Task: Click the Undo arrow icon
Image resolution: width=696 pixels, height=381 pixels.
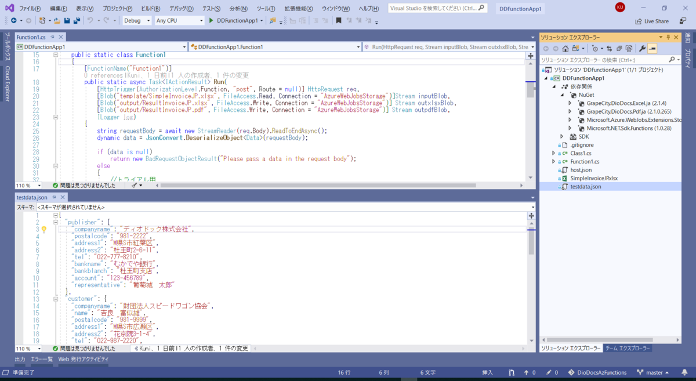Action: (x=90, y=20)
